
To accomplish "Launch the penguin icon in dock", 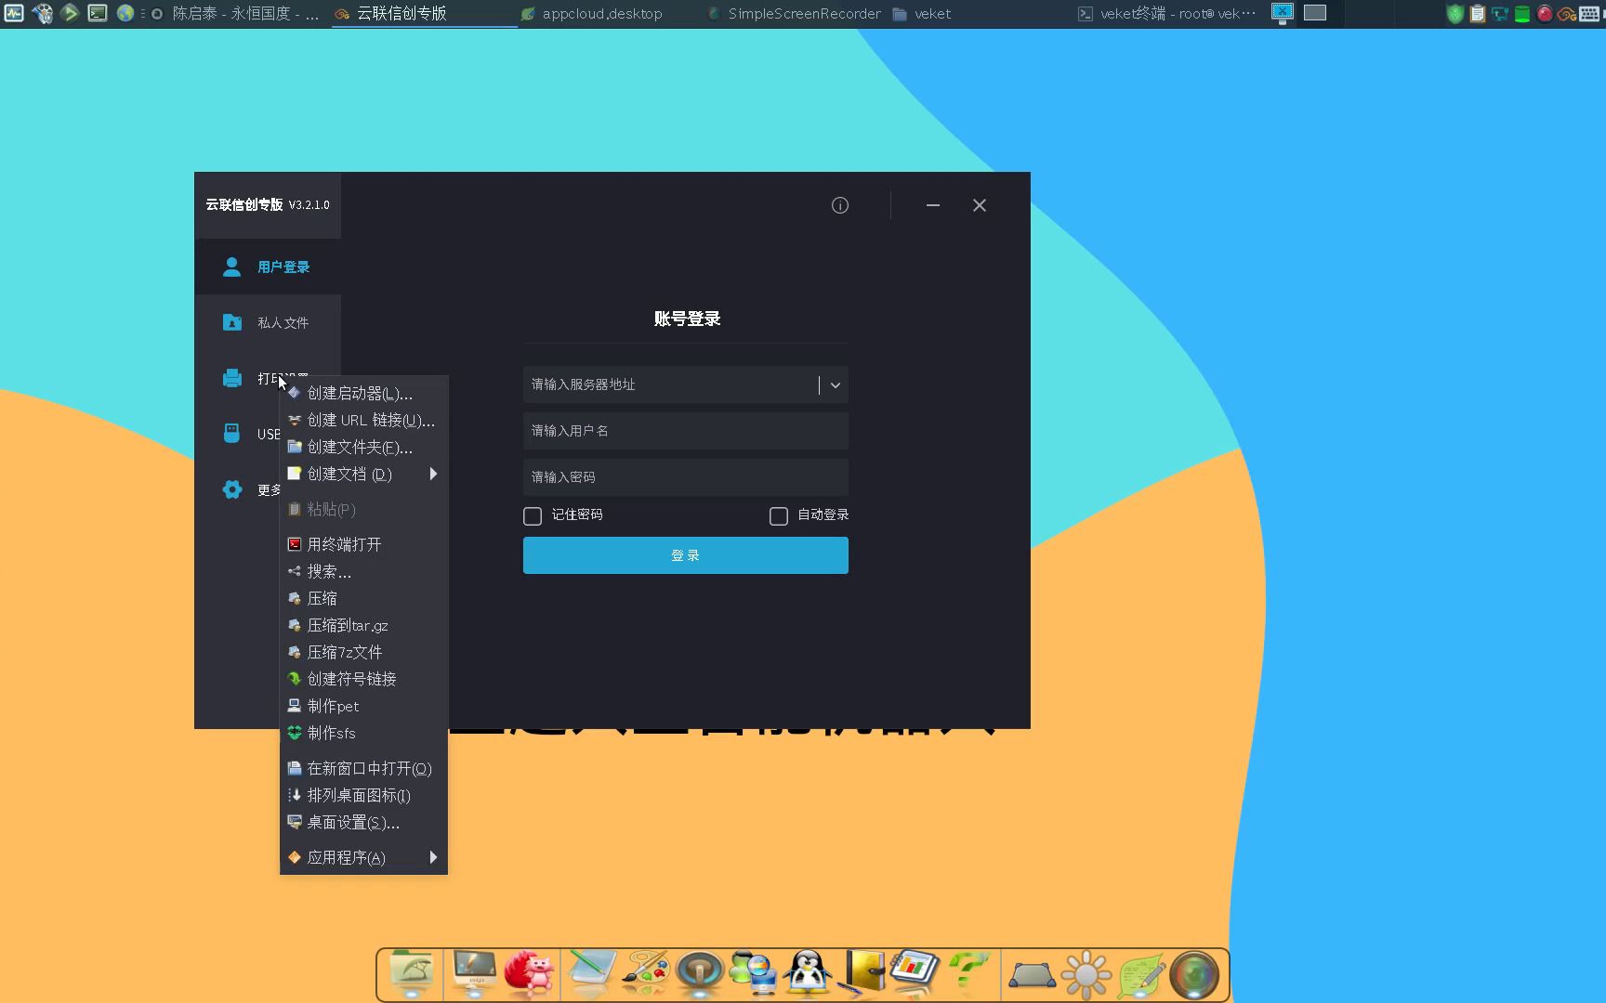I will pos(808,972).
